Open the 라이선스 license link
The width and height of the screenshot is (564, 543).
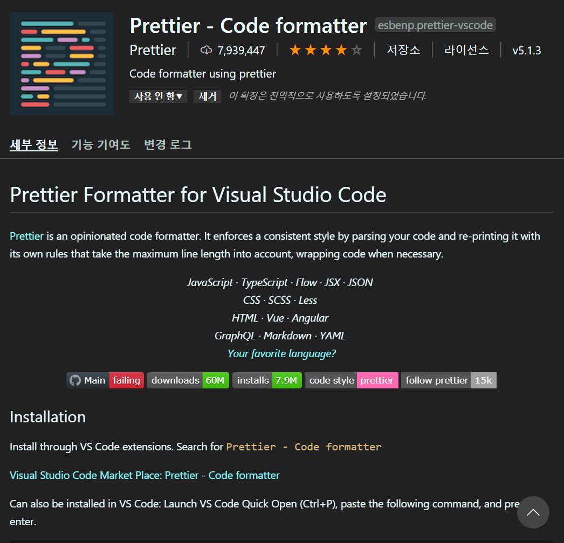click(x=466, y=50)
